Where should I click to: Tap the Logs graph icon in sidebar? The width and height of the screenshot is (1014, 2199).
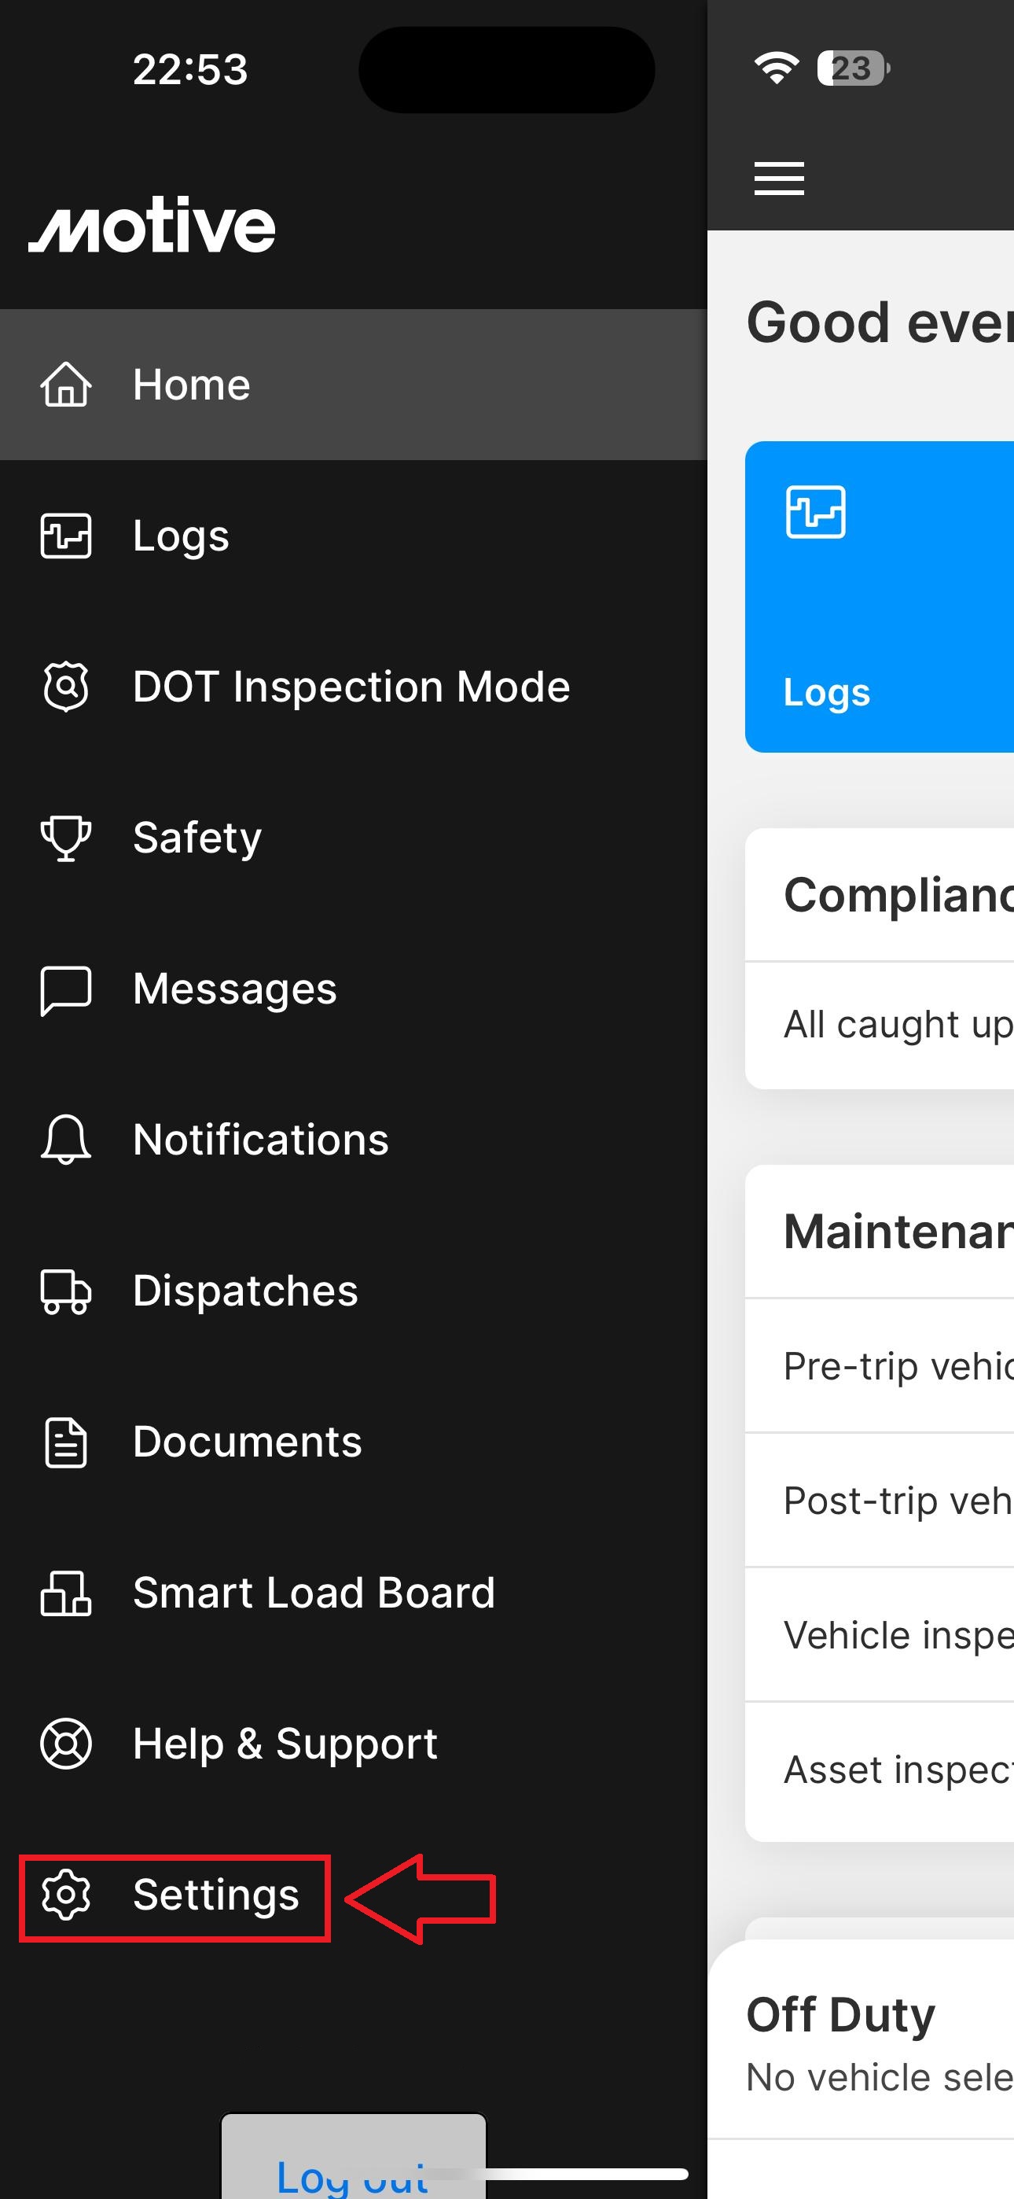(x=66, y=536)
